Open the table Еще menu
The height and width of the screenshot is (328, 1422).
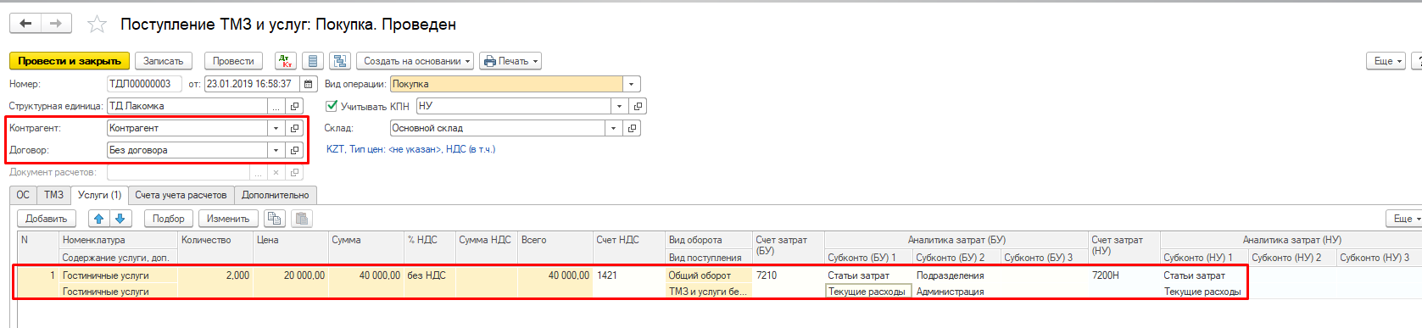(1404, 219)
